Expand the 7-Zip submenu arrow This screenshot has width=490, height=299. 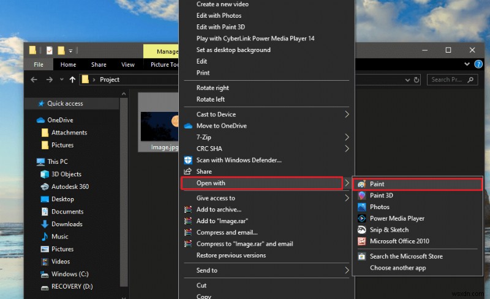coord(347,137)
